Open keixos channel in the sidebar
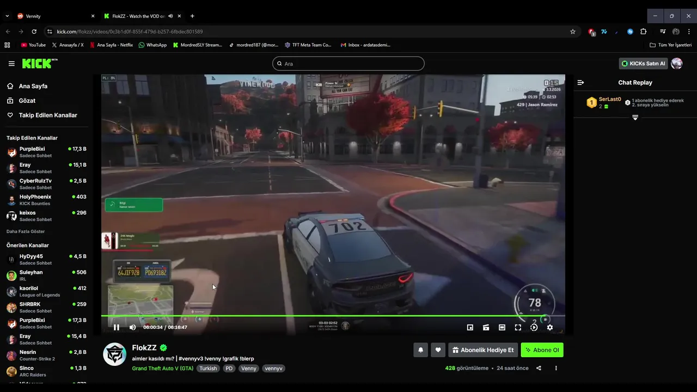The width and height of the screenshot is (697, 392). point(46,216)
